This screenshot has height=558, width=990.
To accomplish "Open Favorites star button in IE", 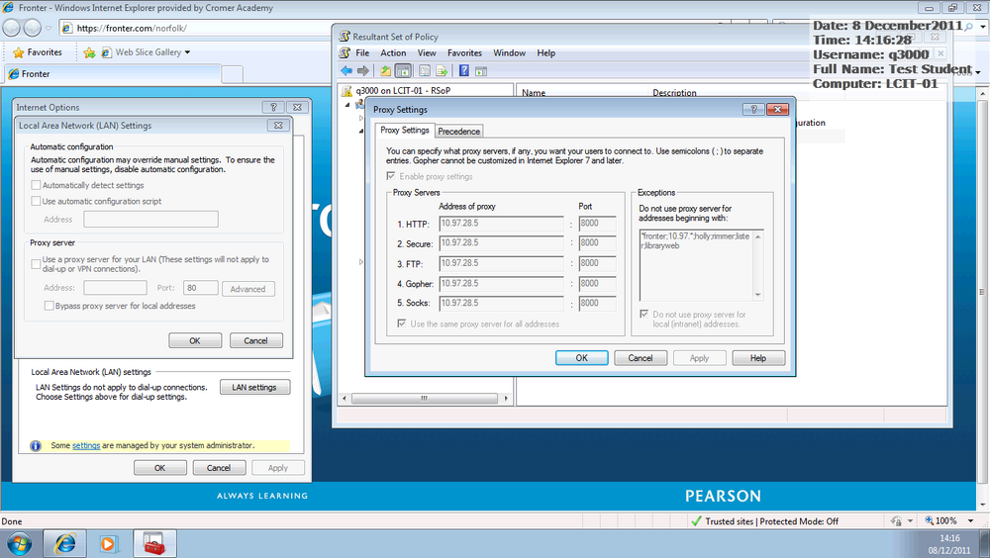I will [38, 52].
